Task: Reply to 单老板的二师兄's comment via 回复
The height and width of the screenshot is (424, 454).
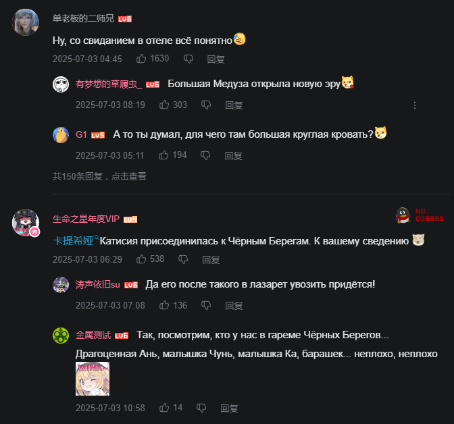Action: pyautogui.click(x=216, y=59)
